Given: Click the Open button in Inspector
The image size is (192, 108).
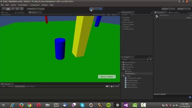Looking at the screenshot, I should coord(189,18).
